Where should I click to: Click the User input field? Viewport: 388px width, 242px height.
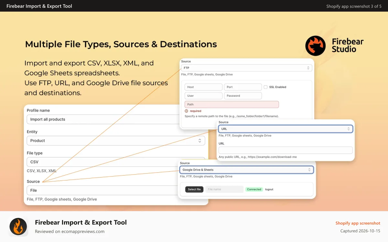[203, 96]
